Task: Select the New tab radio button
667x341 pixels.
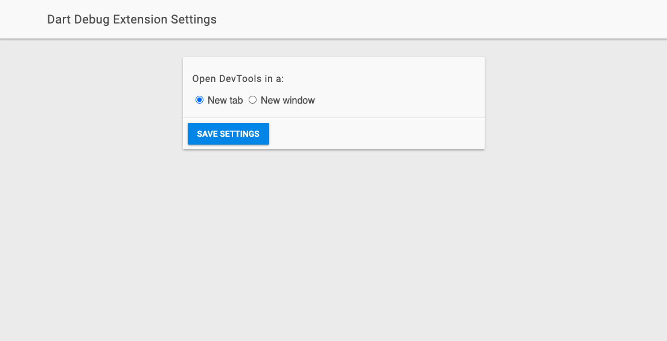Action: (199, 100)
